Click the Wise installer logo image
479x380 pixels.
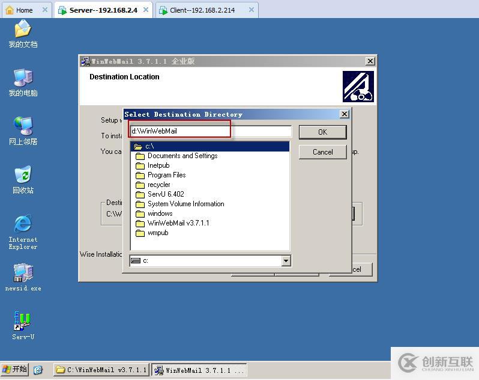(358, 87)
